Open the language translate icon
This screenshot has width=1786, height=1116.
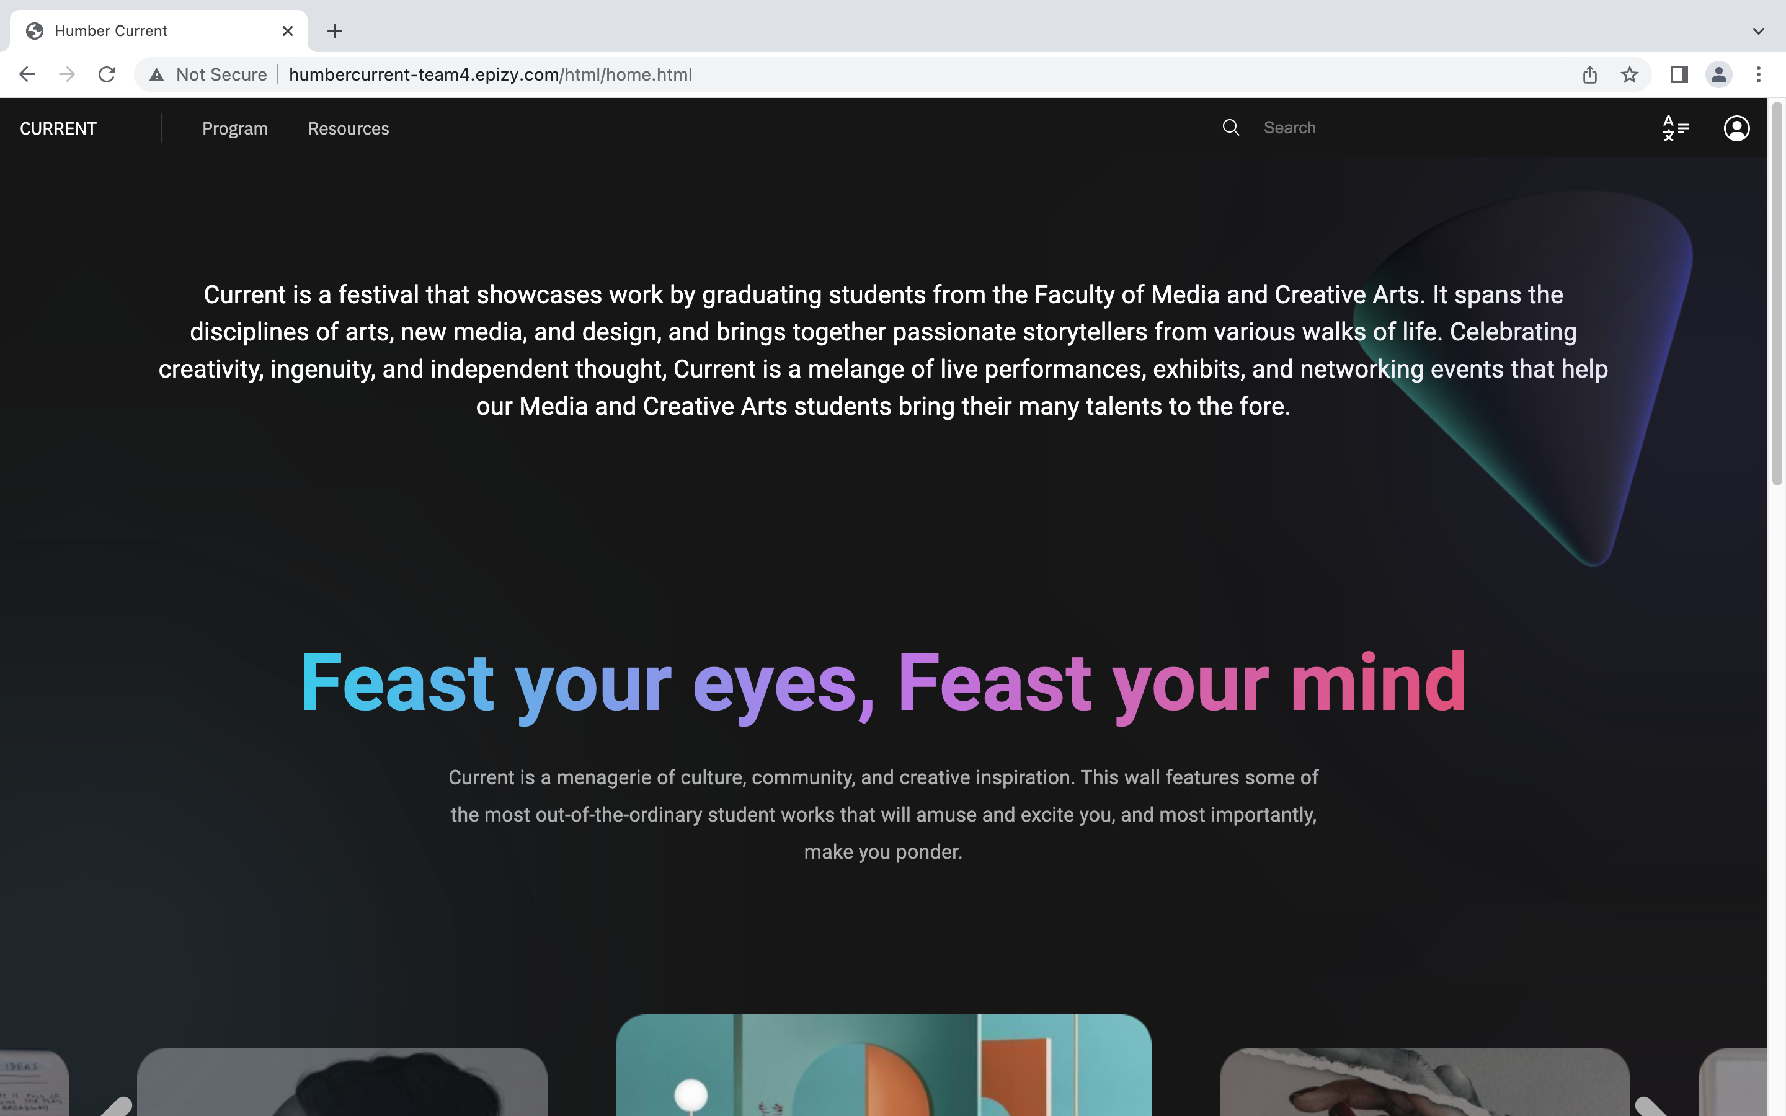coord(1675,128)
